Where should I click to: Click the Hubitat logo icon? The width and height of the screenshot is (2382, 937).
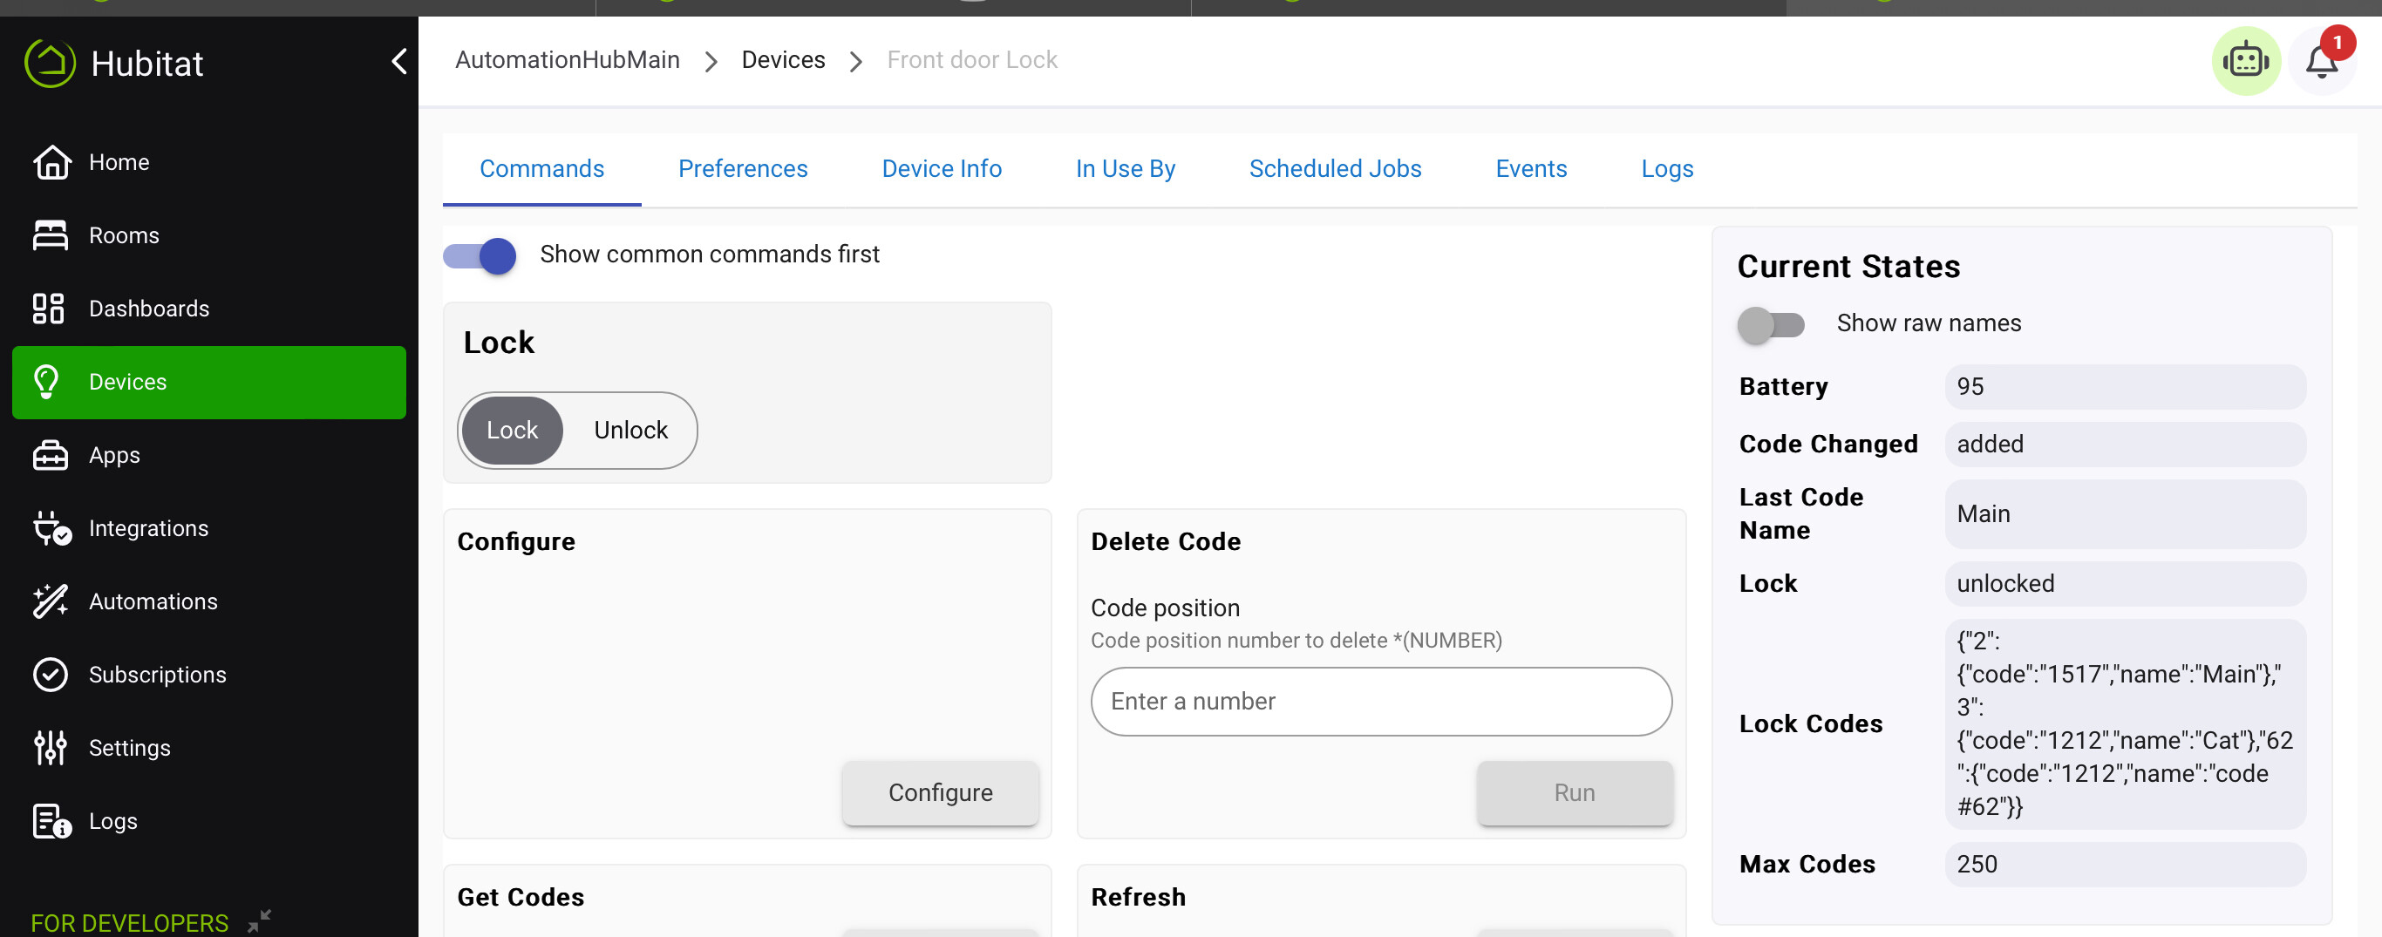(49, 63)
